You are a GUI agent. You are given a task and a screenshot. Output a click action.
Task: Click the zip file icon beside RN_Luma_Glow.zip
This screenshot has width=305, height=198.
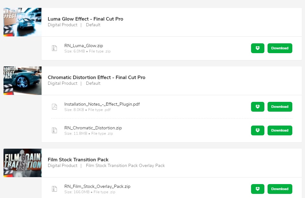[x=55, y=48]
